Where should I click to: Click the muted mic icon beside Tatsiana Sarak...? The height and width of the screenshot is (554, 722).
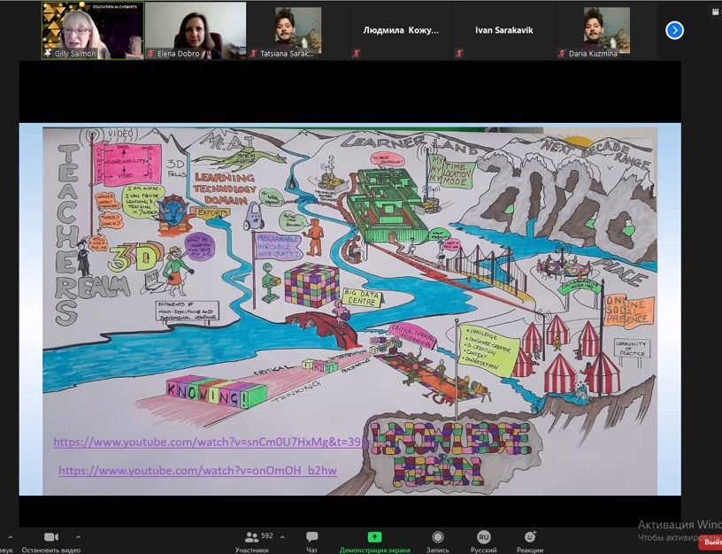[253, 53]
